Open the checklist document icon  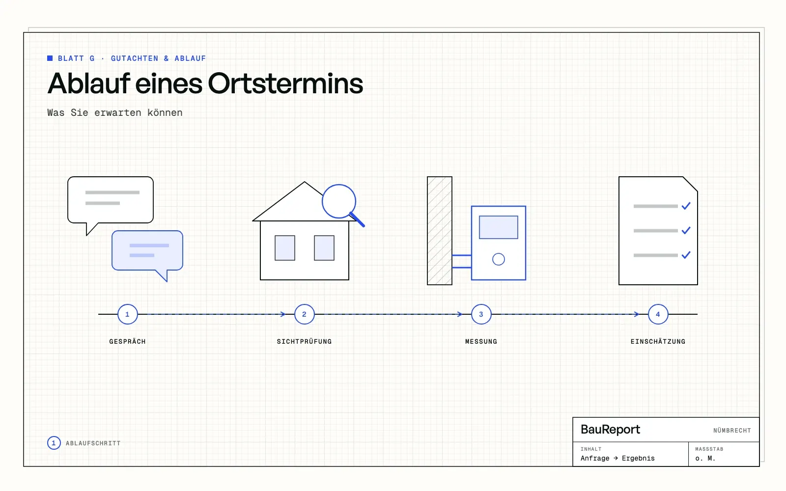tap(658, 231)
